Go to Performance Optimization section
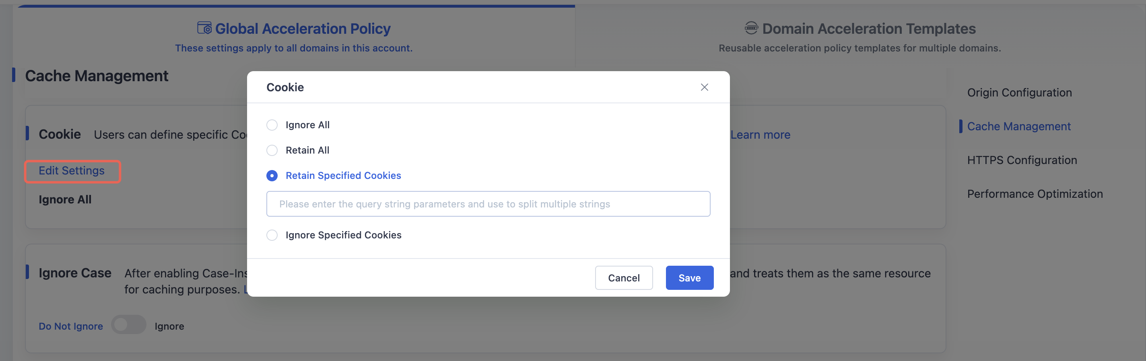Image resolution: width=1146 pixels, height=361 pixels. (x=1035, y=194)
